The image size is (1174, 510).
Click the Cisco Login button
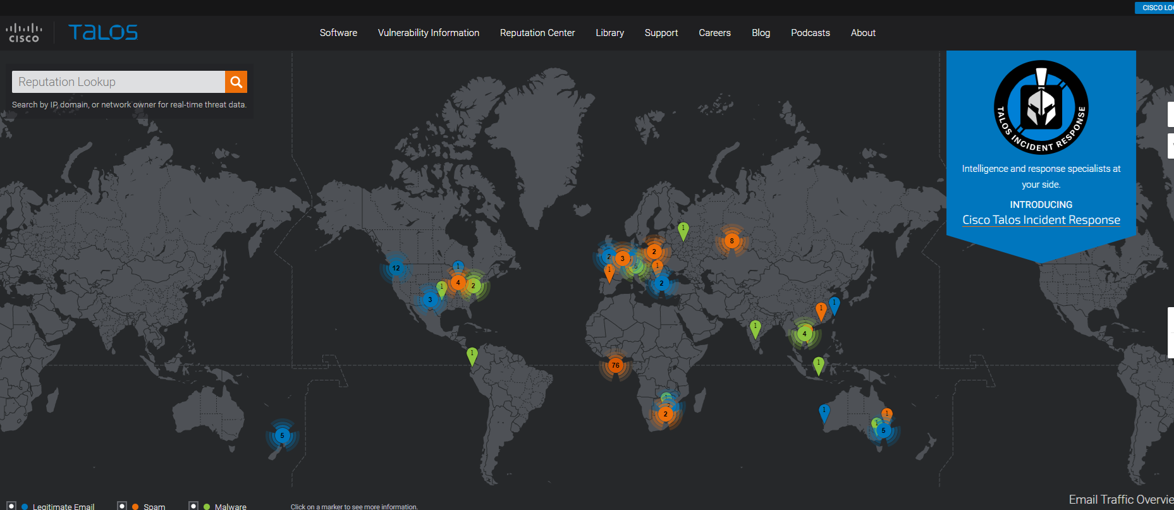[x=1155, y=8]
